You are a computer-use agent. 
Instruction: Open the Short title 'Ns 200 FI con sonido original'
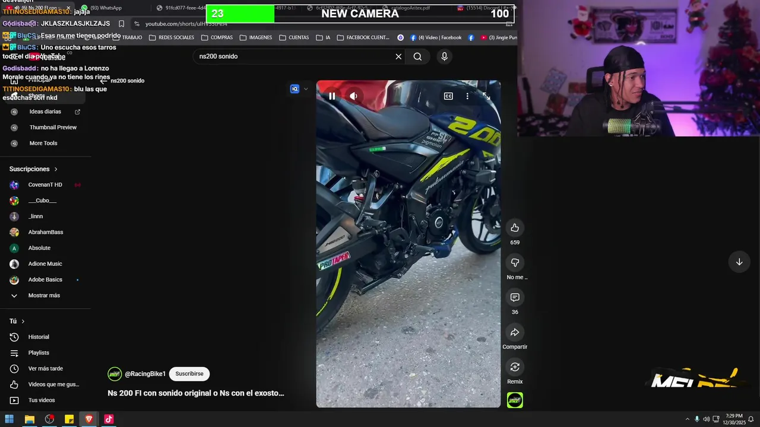pos(196,393)
